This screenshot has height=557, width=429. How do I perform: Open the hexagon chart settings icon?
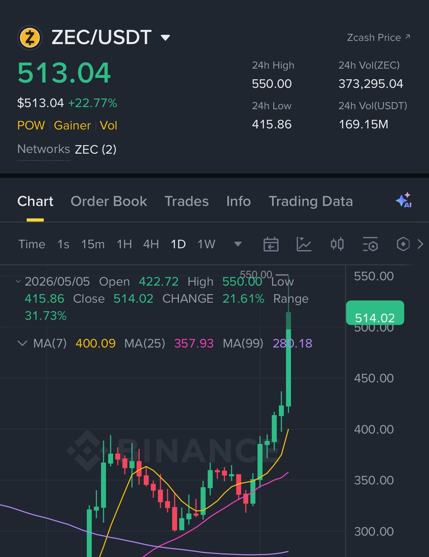tap(403, 244)
